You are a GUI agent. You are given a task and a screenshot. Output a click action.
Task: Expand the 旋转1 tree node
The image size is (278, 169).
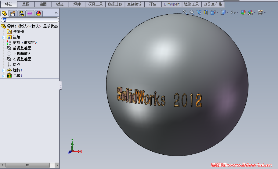[3, 70]
